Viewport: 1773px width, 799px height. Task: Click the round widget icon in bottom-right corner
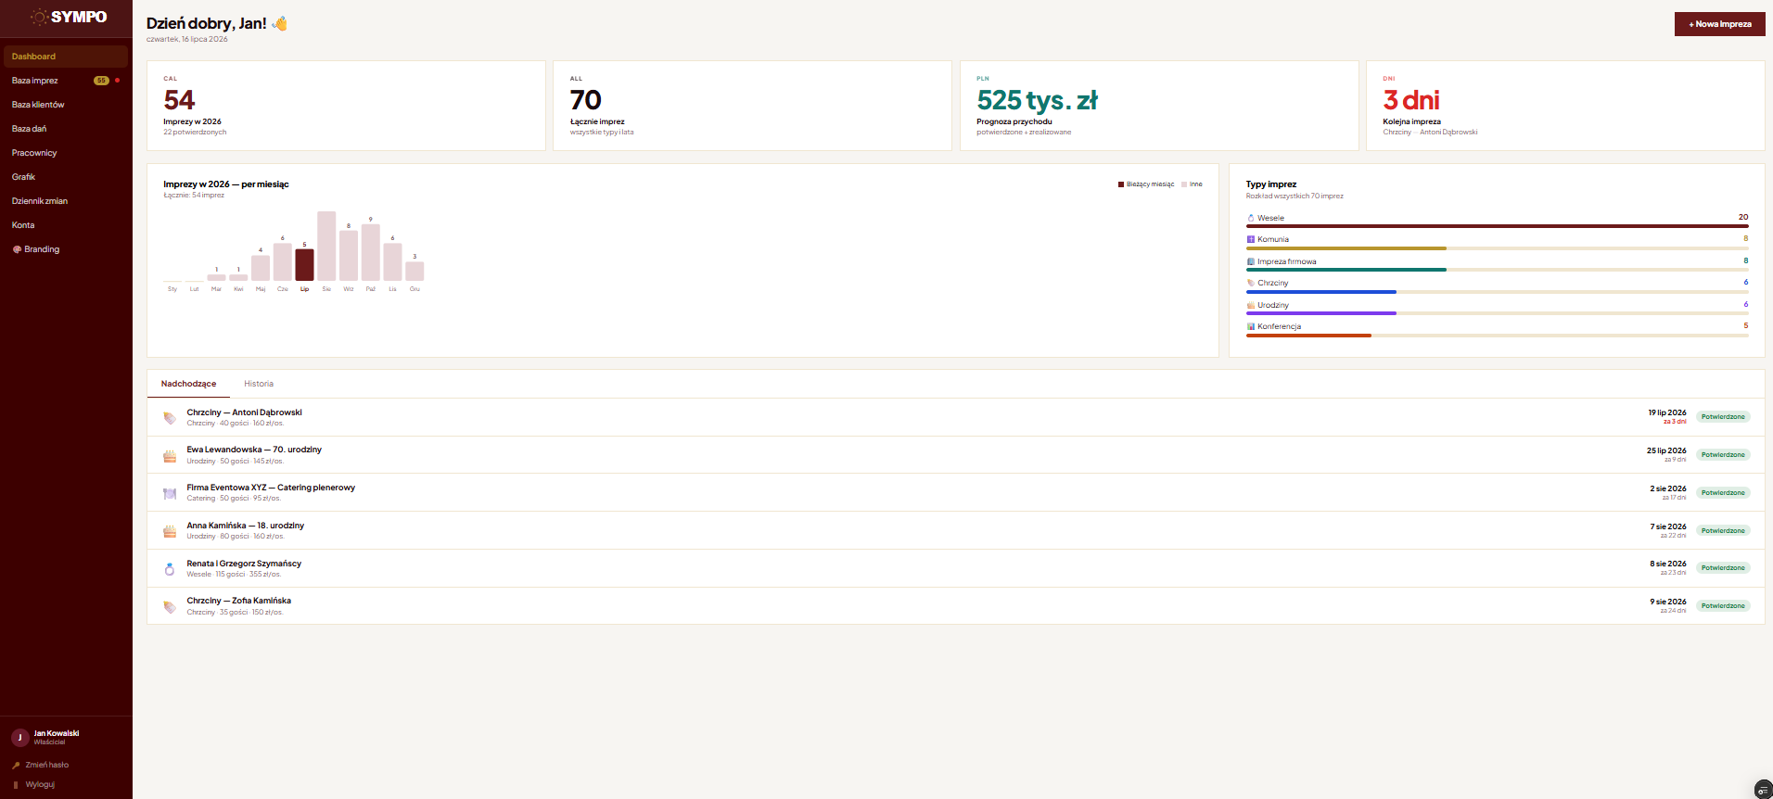pyautogui.click(x=1764, y=790)
